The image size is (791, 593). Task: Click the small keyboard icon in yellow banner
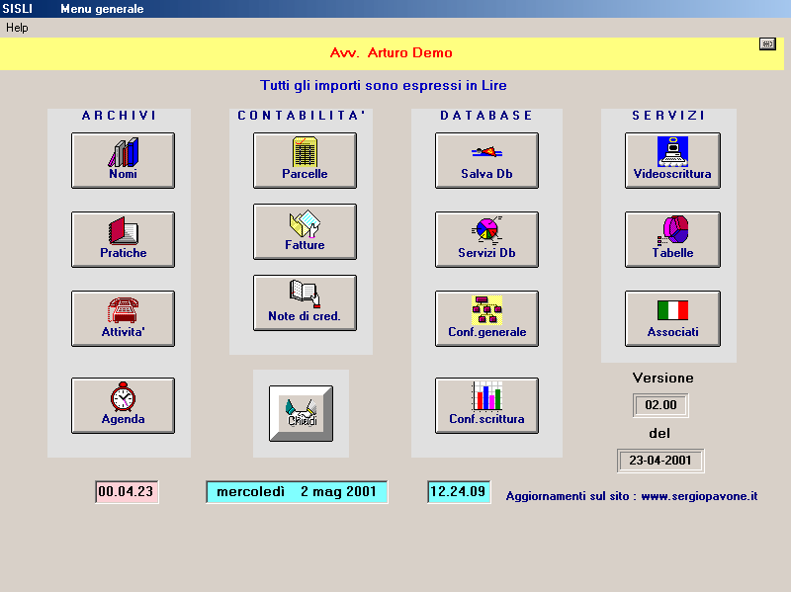click(767, 43)
